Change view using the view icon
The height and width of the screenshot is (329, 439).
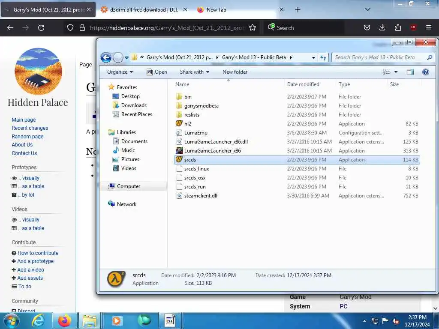point(386,72)
